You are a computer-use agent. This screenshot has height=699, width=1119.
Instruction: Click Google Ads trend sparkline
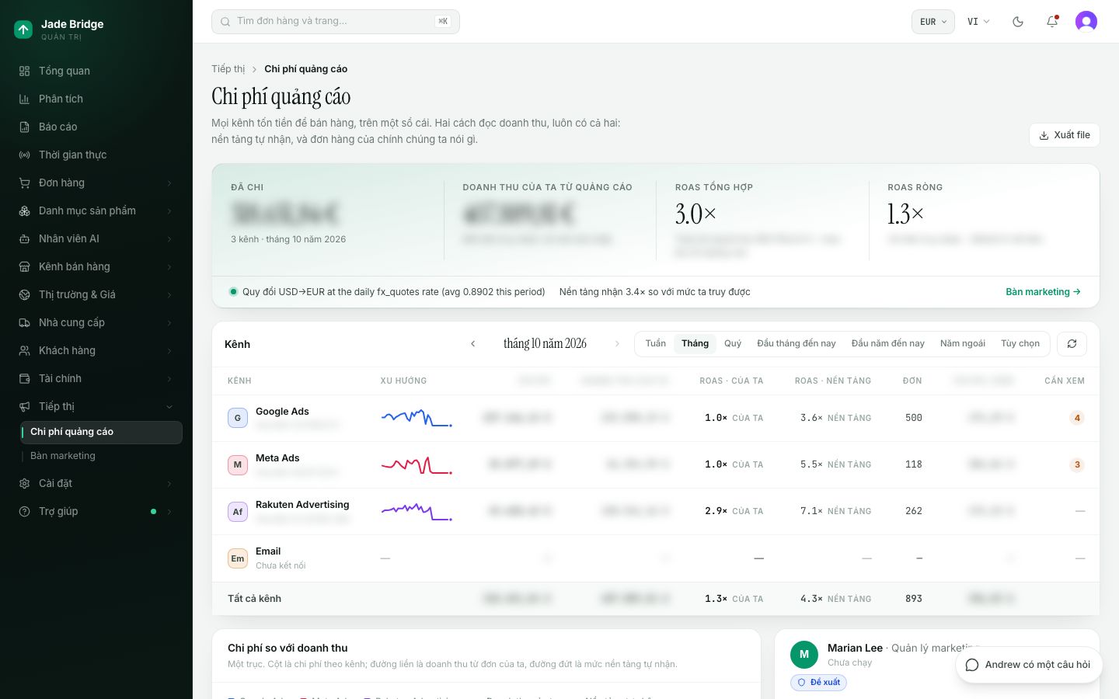click(x=417, y=418)
